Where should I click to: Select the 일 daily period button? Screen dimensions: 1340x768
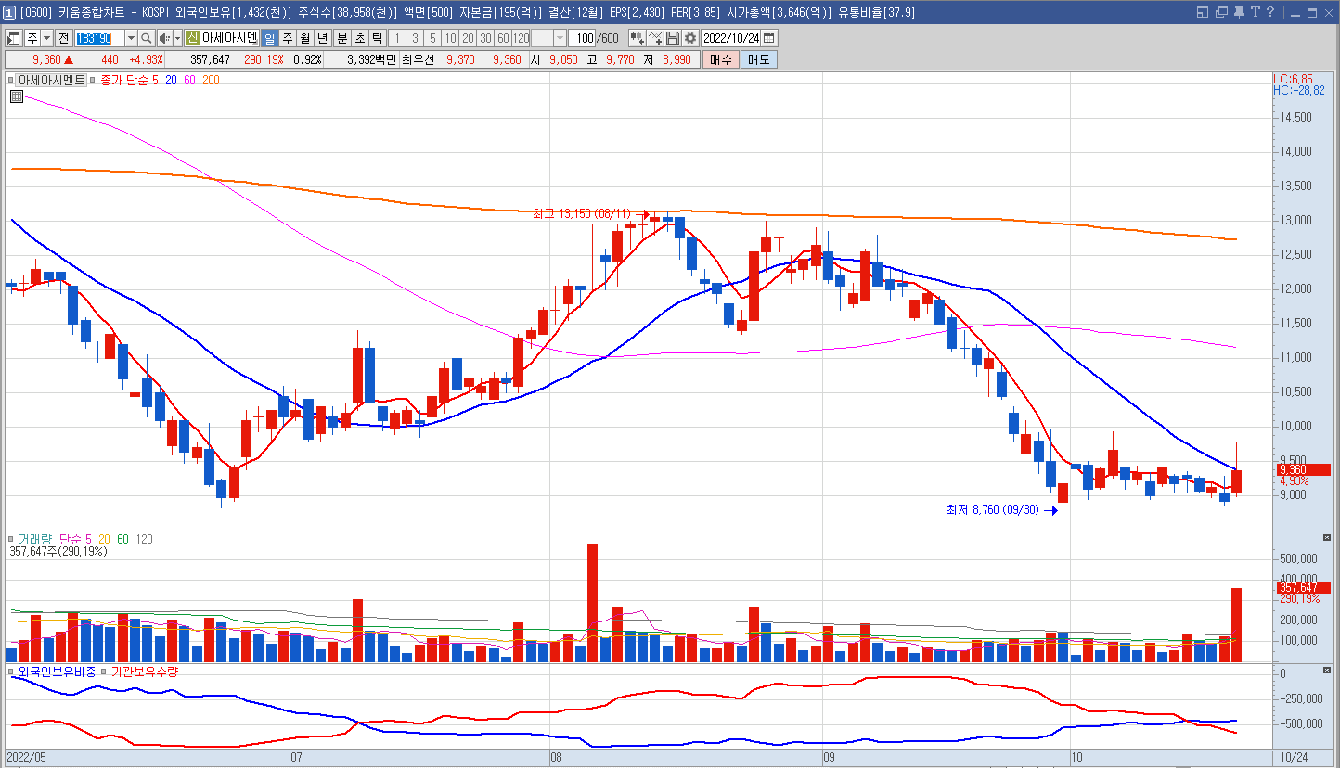pos(269,38)
